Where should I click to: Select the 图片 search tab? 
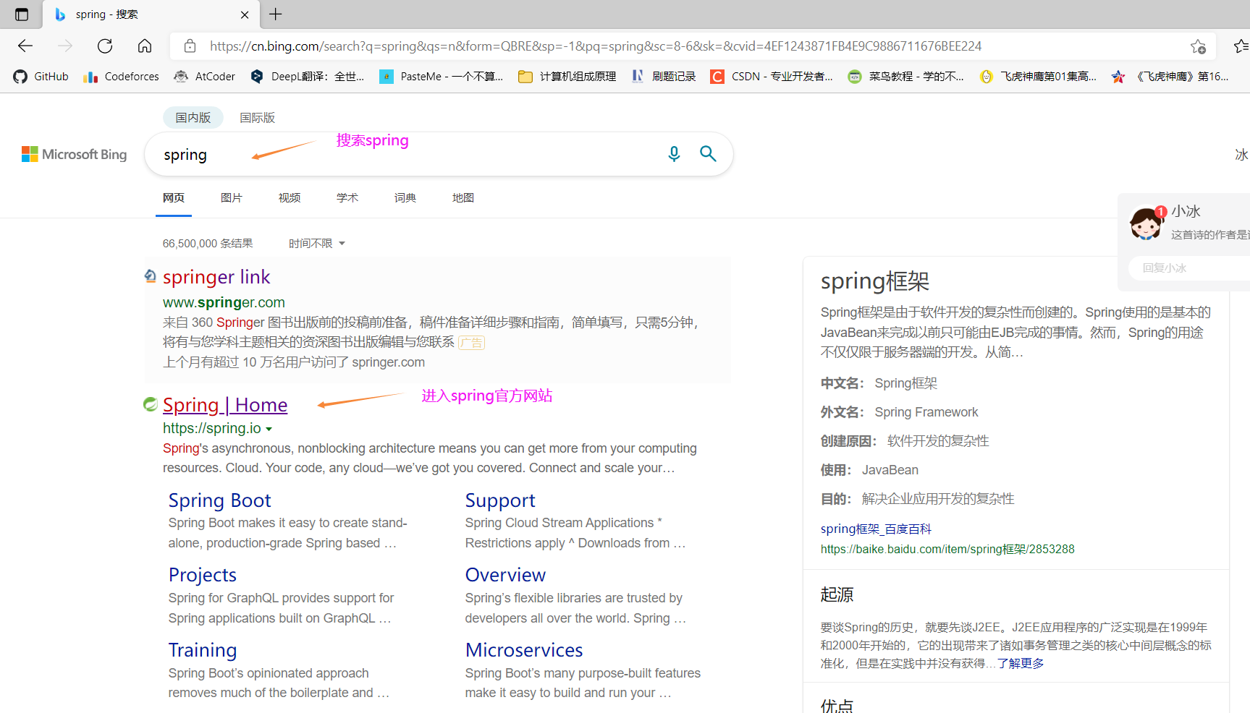point(232,198)
